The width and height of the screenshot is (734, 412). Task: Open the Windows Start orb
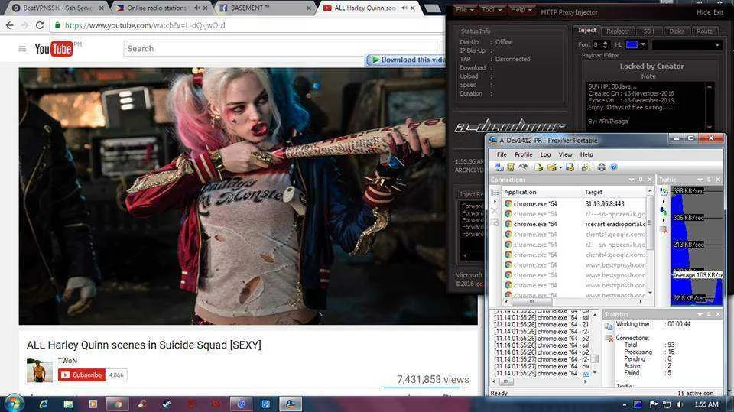14,404
